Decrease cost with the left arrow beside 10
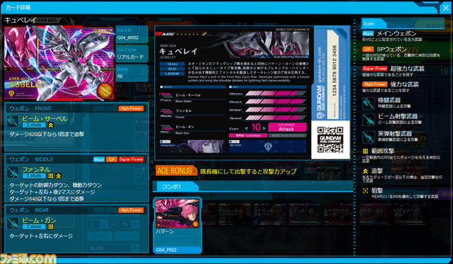Viewport: 453px width, 264px height. pyautogui.click(x=247, y=128)
